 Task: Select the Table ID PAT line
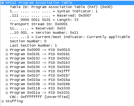point(61,7)
